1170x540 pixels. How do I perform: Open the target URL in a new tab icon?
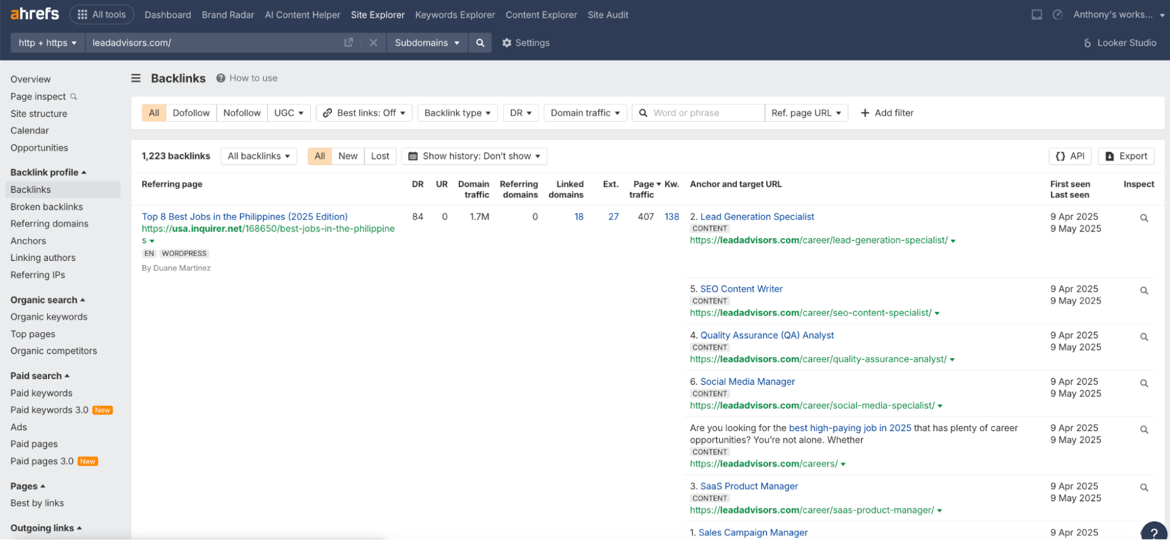click(x=349, y=43)
